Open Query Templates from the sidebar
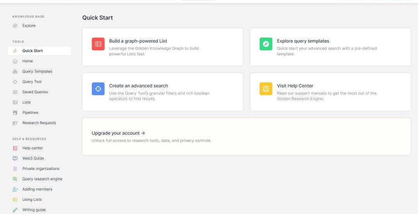This screenshot has width=418, height=214. [37, 72]
